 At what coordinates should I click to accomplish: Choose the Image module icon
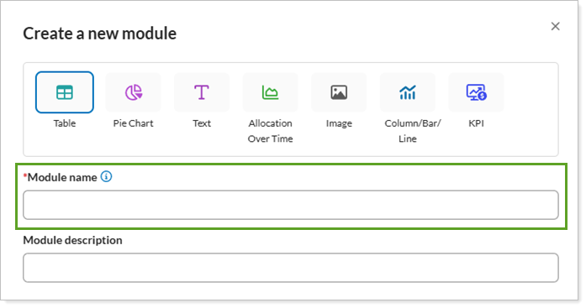point(339,92)
